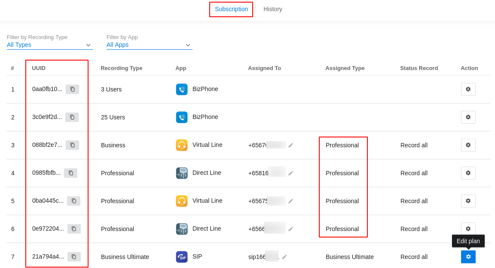This screenshot has height=268, width=495.
Task: Click the BizPhone app icon in row 1
Action: [x=181, y=89]
